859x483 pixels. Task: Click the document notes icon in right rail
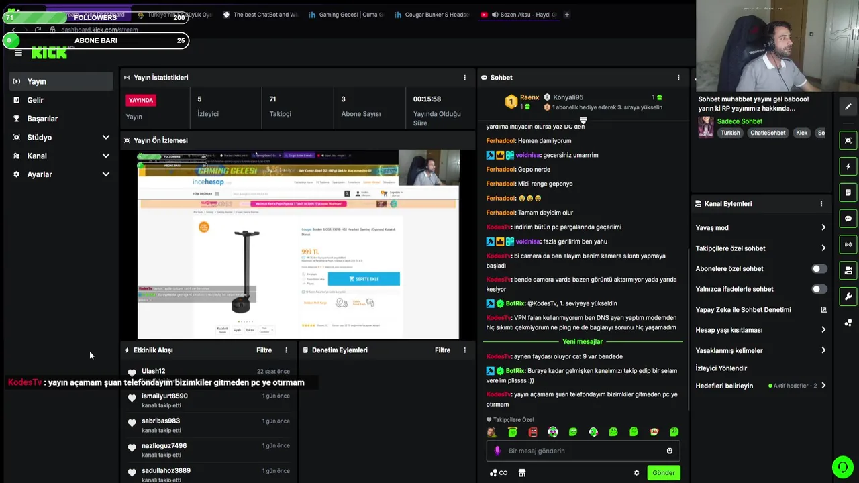click(x=848, y=193)
